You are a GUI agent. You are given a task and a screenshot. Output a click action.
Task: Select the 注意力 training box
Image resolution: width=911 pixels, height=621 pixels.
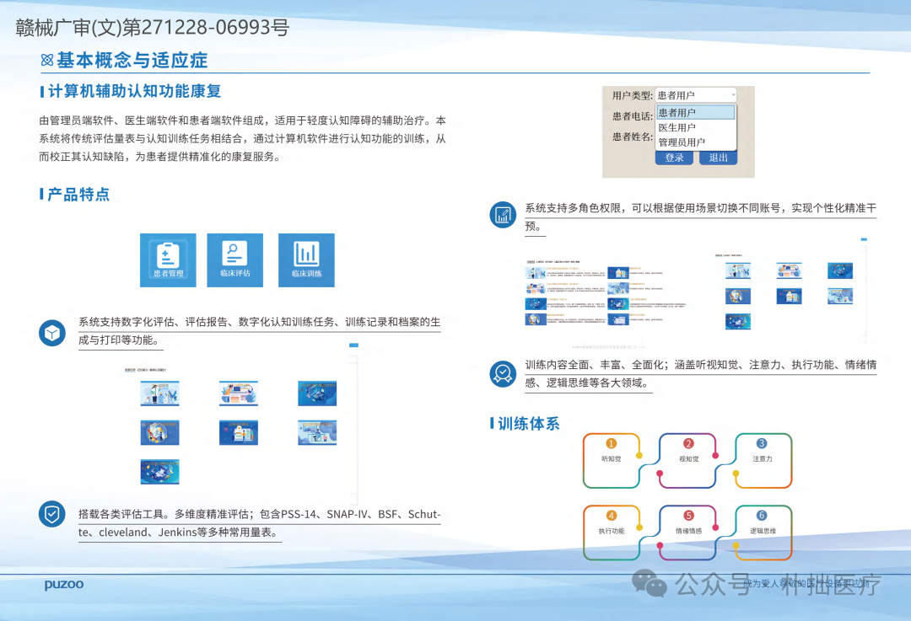763,460
